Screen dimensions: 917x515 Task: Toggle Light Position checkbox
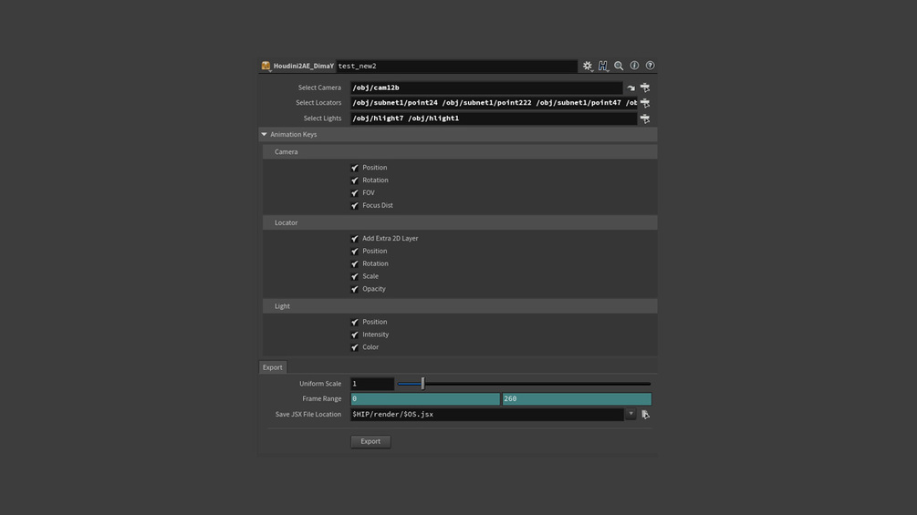354,323
